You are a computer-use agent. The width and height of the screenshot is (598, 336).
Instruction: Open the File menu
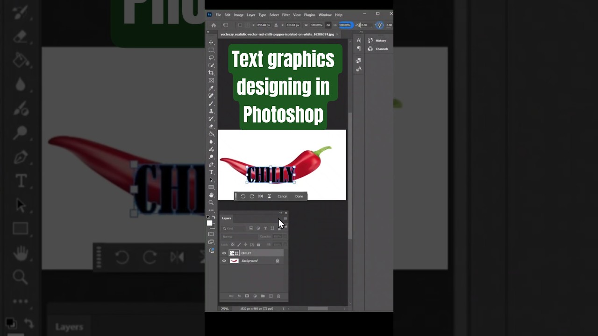pos(218,15)
